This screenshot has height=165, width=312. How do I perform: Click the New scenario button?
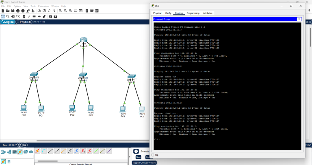click(x=139, y=157)
